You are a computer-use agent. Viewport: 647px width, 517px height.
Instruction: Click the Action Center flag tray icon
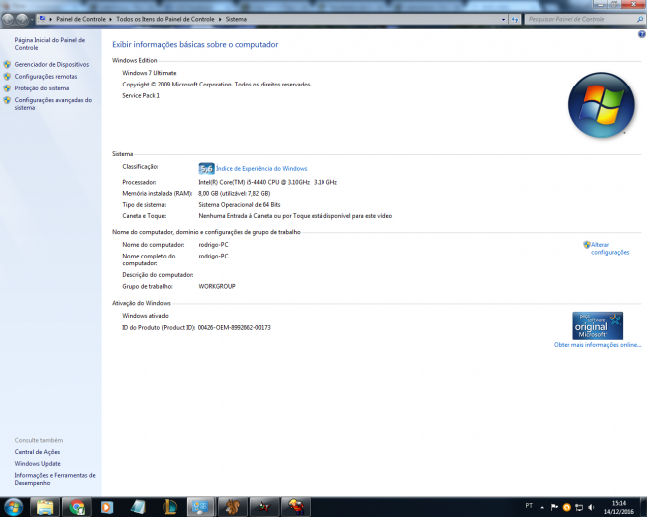pos(554,507)
